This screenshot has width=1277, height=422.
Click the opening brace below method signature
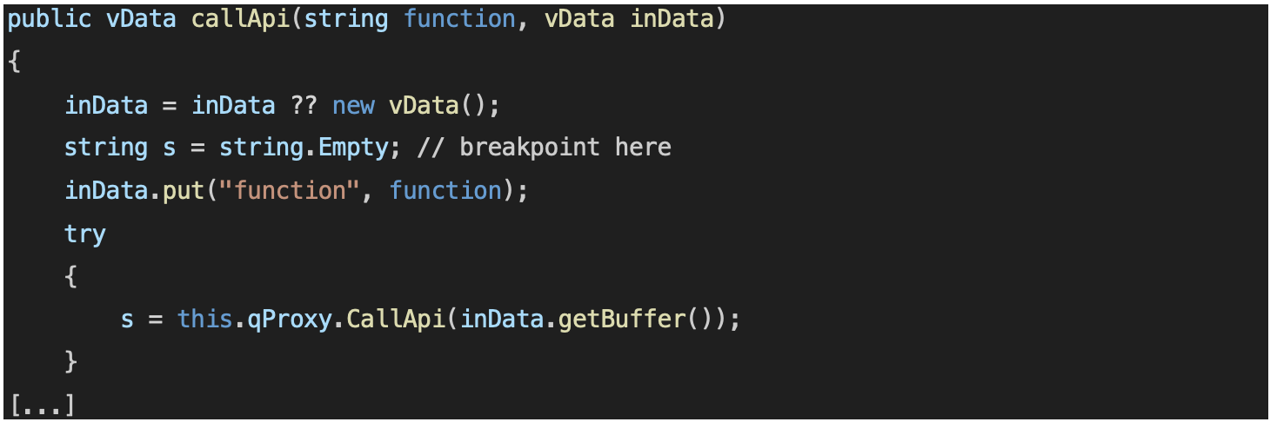pos(13,63)
